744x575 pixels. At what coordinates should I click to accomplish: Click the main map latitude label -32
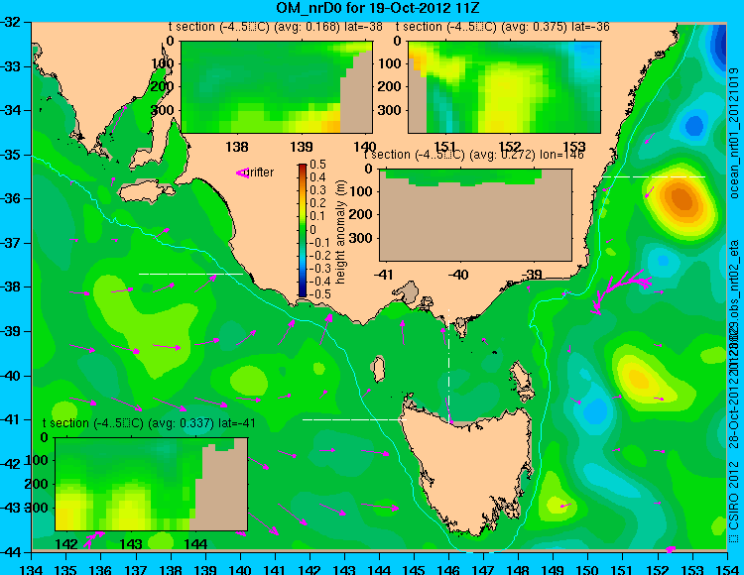tap(12, 22)
